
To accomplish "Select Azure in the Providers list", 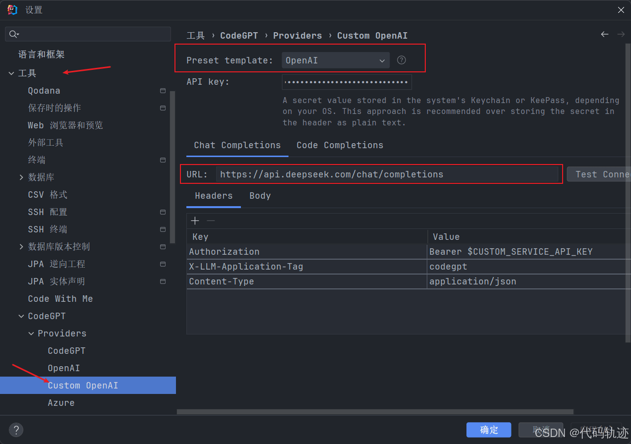I will click(61, 403).
